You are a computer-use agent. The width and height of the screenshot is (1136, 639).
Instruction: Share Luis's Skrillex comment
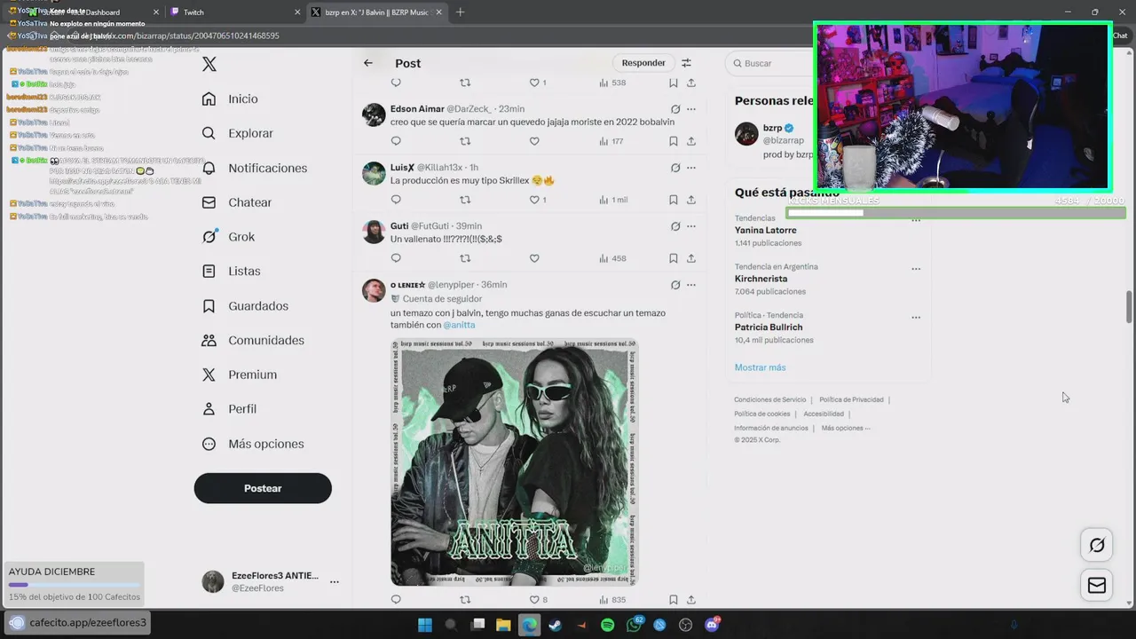coord(691,200)
